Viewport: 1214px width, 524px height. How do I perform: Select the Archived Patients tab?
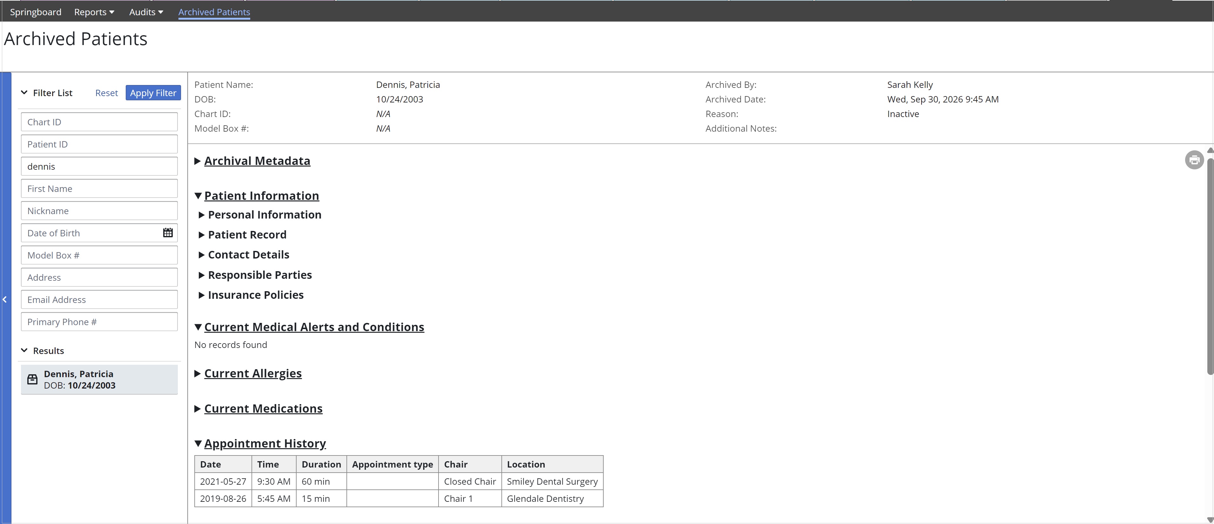[214, 12]
